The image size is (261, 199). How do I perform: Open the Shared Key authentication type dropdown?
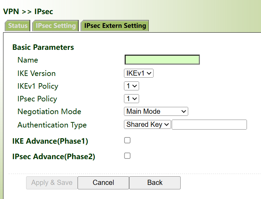pyautogui.click(x=147, y=124)
